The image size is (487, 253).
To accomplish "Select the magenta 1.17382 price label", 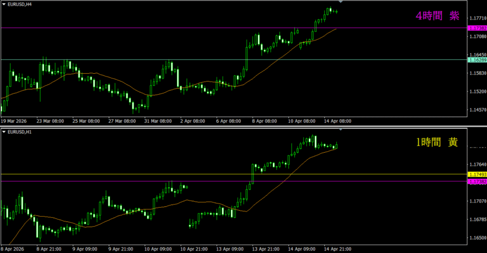I will (477, 29).
